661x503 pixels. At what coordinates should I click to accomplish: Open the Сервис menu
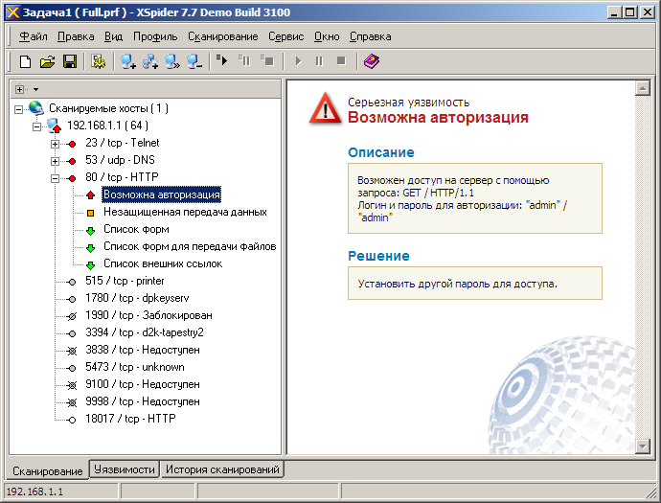click(x=285, y=36)
